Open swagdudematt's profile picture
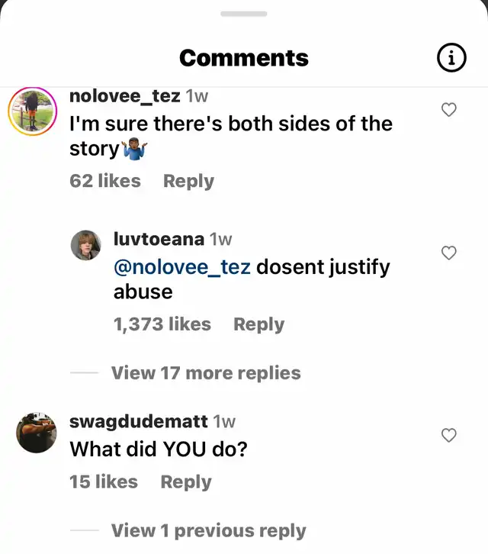This screenshot has width=488, height=554. [37, 433]
